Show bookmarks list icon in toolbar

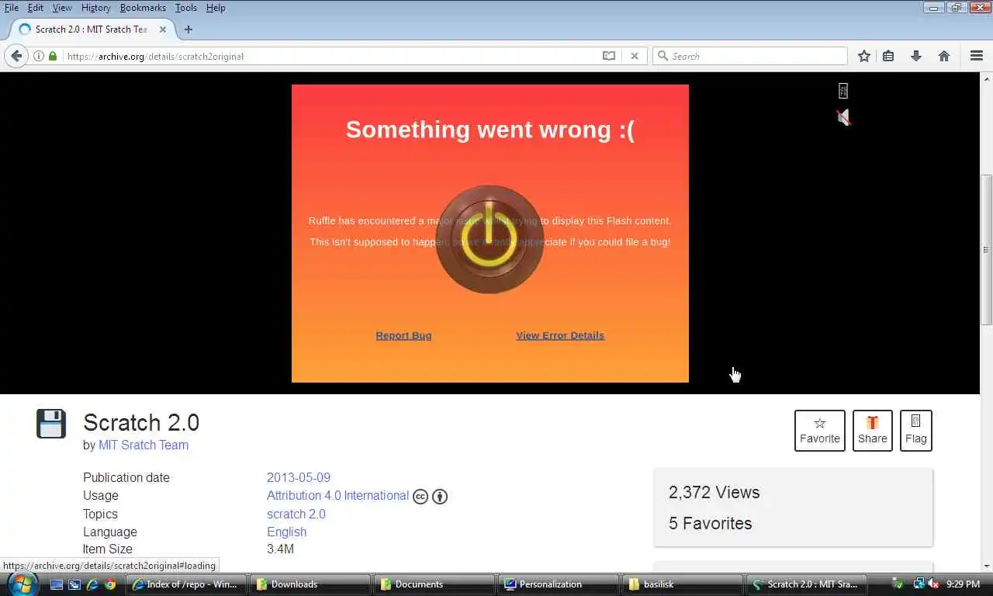[889, 56]
